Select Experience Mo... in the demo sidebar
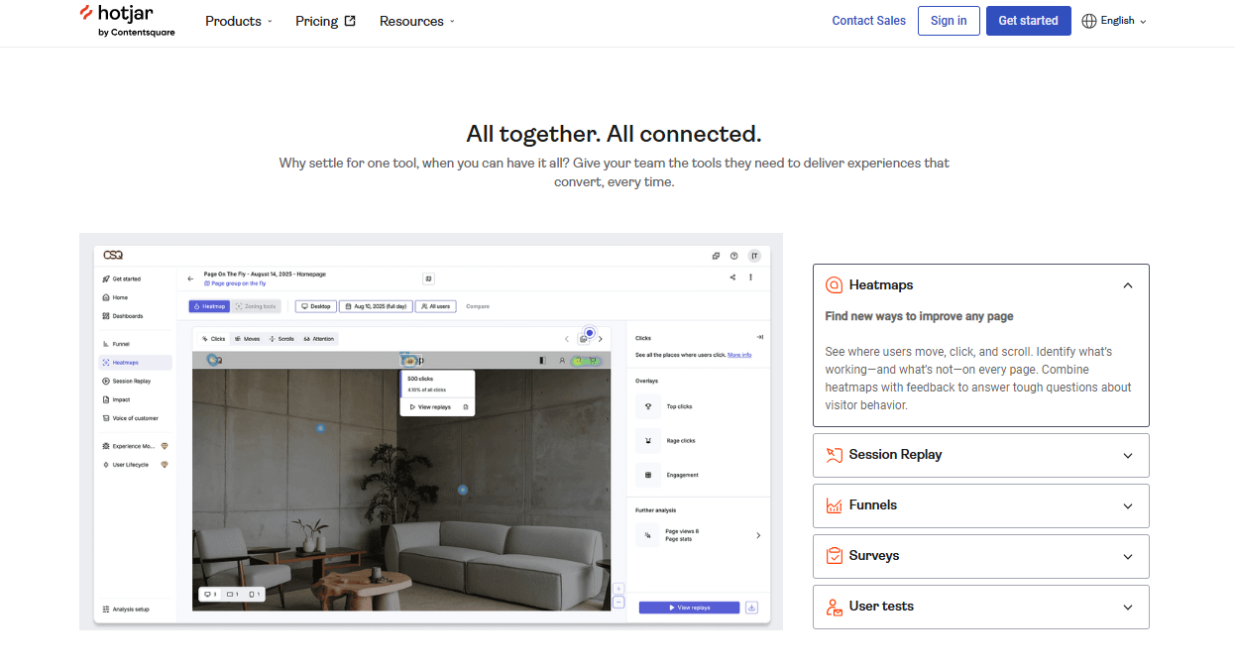 pos(134,446)
